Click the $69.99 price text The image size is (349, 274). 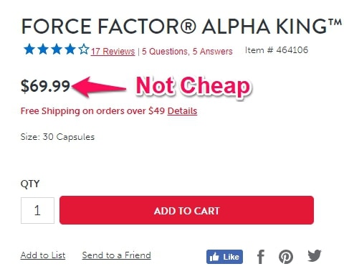[x=45, y=86]
